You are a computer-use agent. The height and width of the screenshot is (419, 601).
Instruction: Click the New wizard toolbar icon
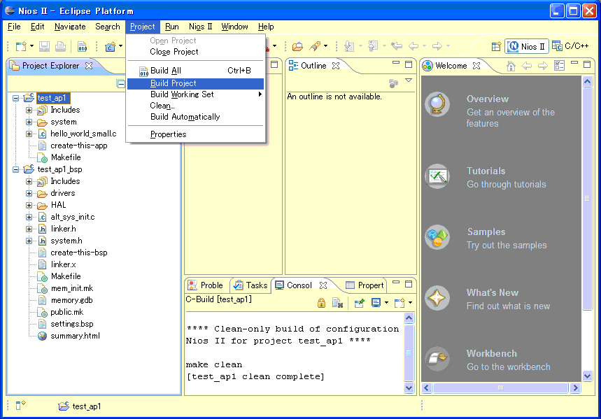point(22,46)
